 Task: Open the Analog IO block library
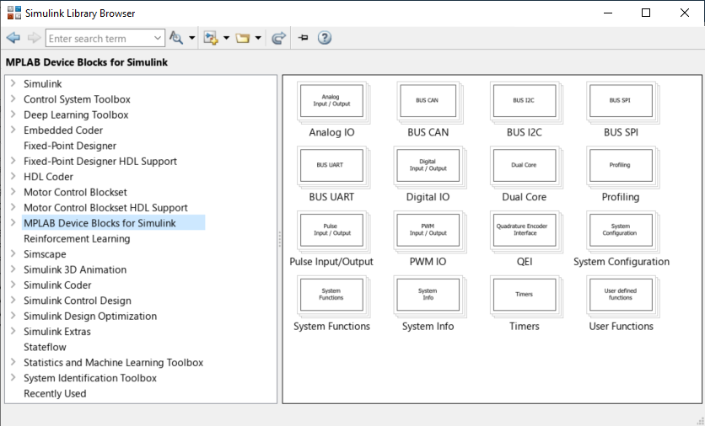click(331, 101)
